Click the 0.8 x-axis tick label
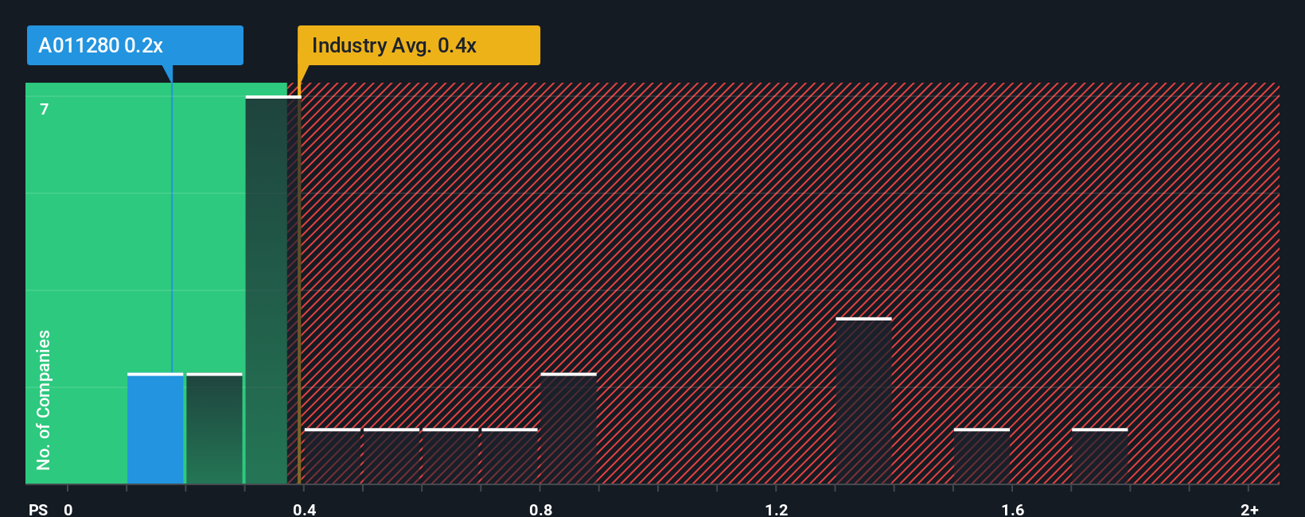Screen dimensions: 1305x517 (540, 509)
